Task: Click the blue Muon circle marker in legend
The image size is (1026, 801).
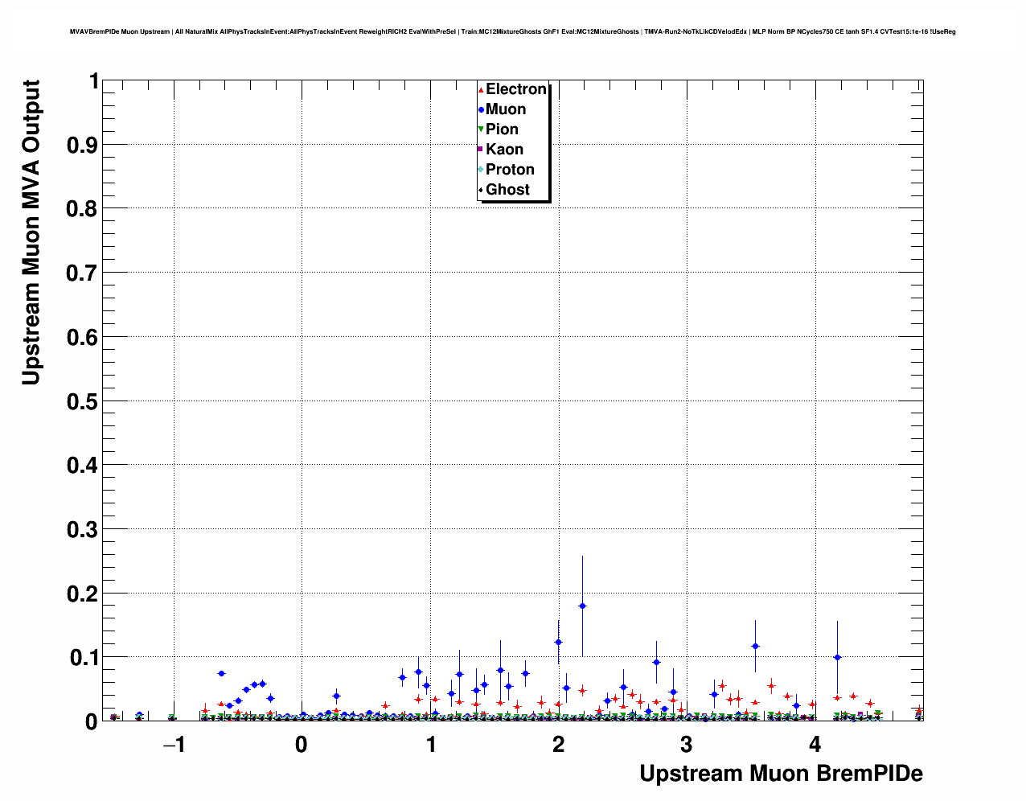Action: [x=481, y=110]
